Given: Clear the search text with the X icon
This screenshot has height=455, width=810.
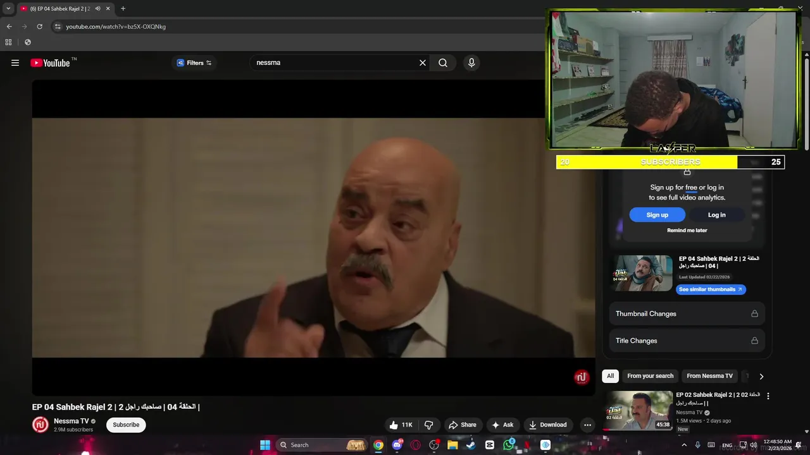Looking at the screenshot, I should coord(423,63).
